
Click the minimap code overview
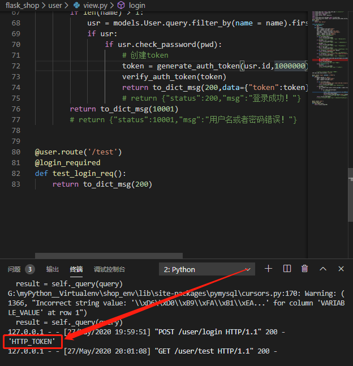330,58
